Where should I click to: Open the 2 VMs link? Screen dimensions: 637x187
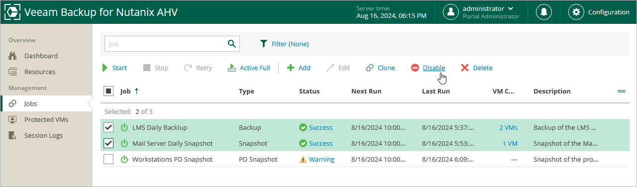coord(508,127)
